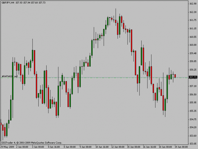Click the SIGTrader 4 MetaQuotes copyright text
198x149 pixels.
point(32,143)
